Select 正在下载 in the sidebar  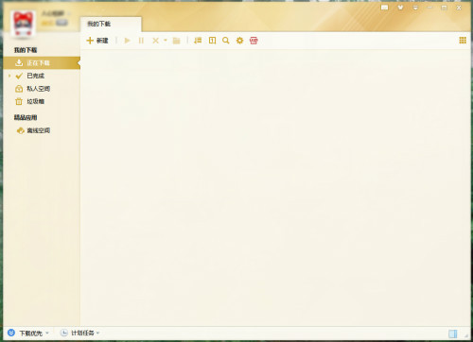click(42, 63)
